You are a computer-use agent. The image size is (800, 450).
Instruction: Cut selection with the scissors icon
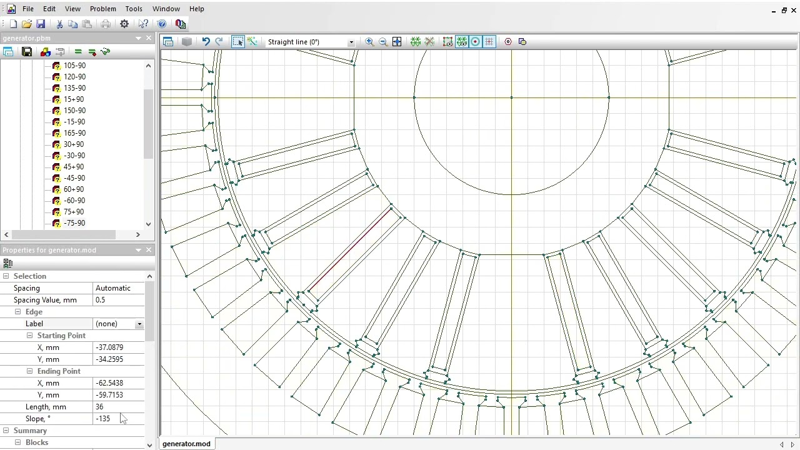(59, 24)
